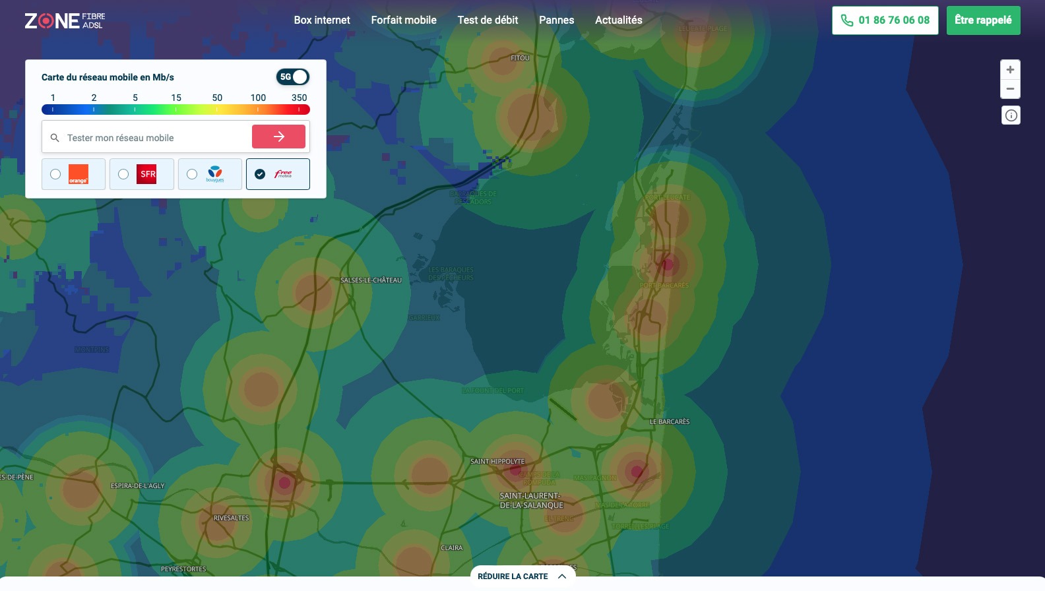
Task: Select the SFR radio button
Action: click(123, 174)
